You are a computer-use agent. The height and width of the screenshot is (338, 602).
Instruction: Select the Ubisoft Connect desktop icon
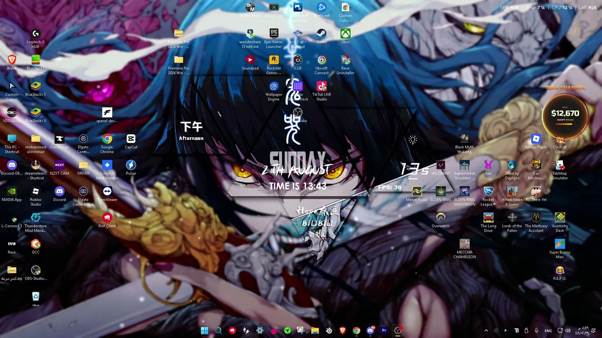[322, 65]
